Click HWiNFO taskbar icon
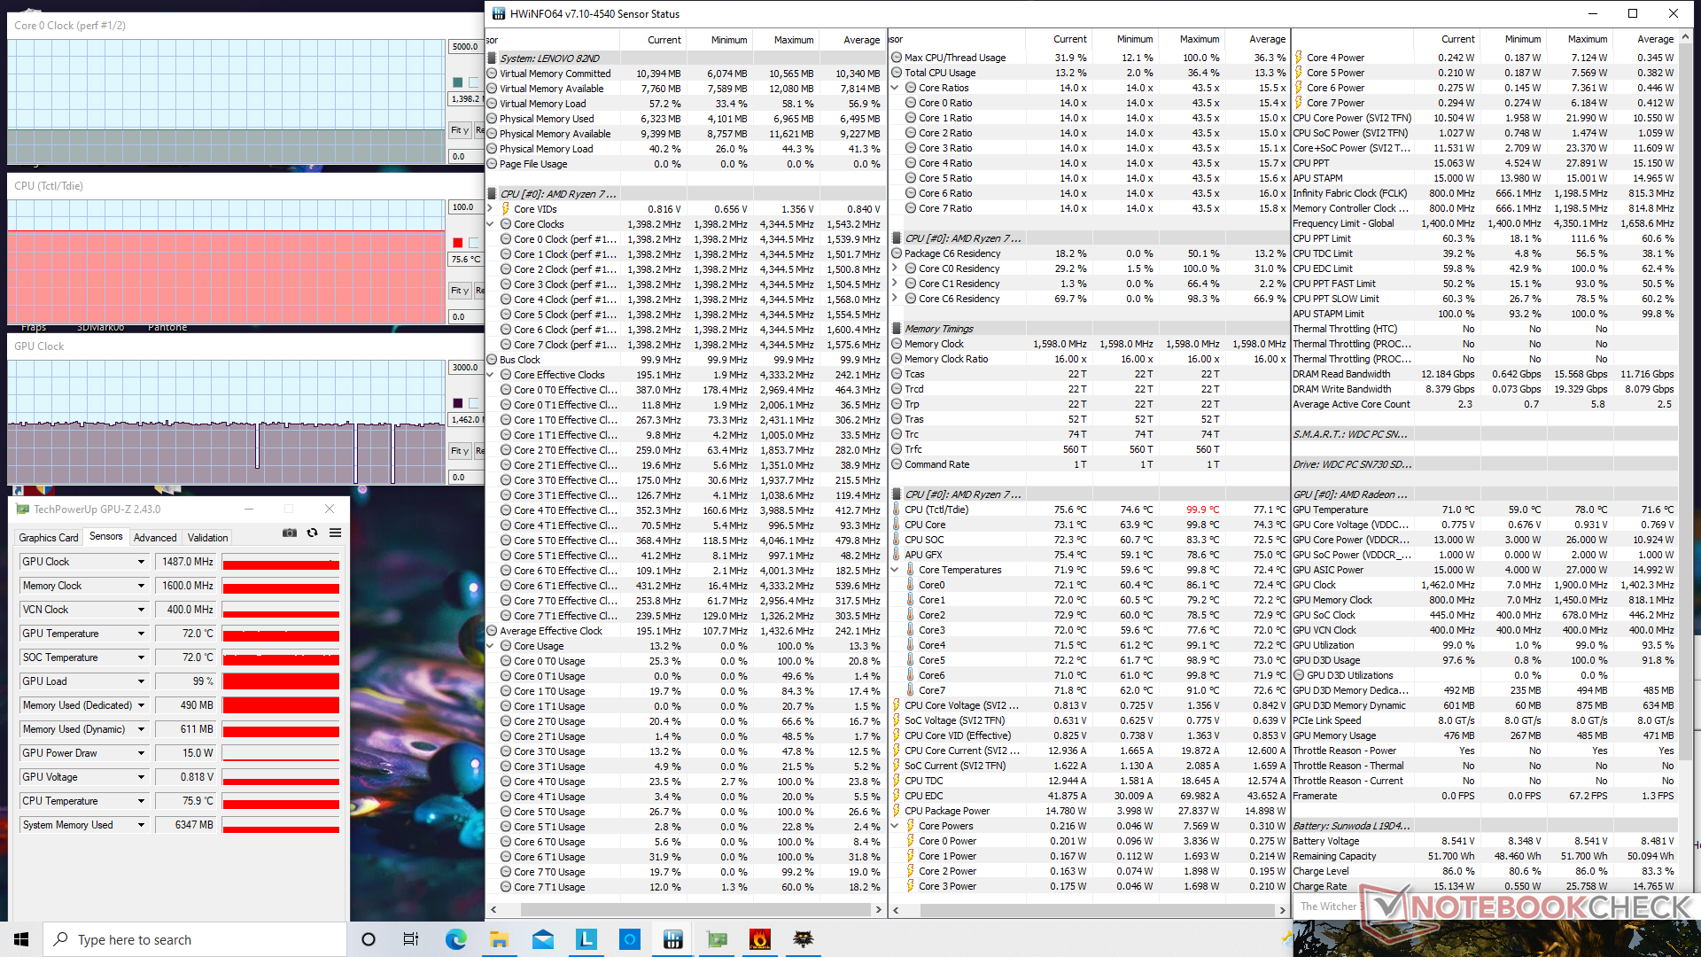 [x=672, y=939]
